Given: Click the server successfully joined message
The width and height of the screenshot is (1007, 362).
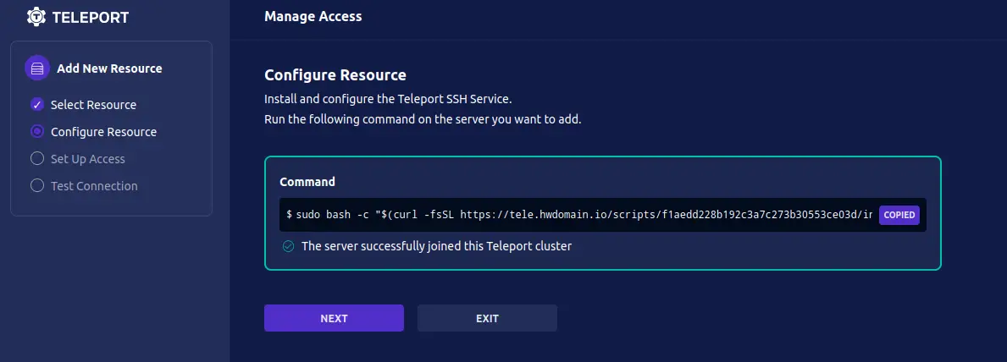Looking at the screenshot, I should click(x=437, y=246).
